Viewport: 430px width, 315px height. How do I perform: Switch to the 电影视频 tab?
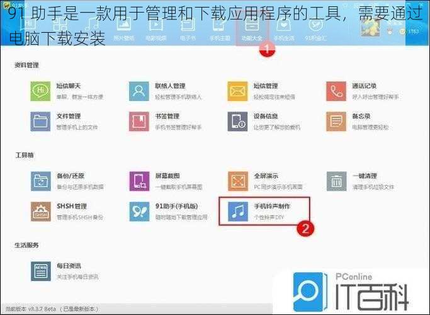click(156, 29)
